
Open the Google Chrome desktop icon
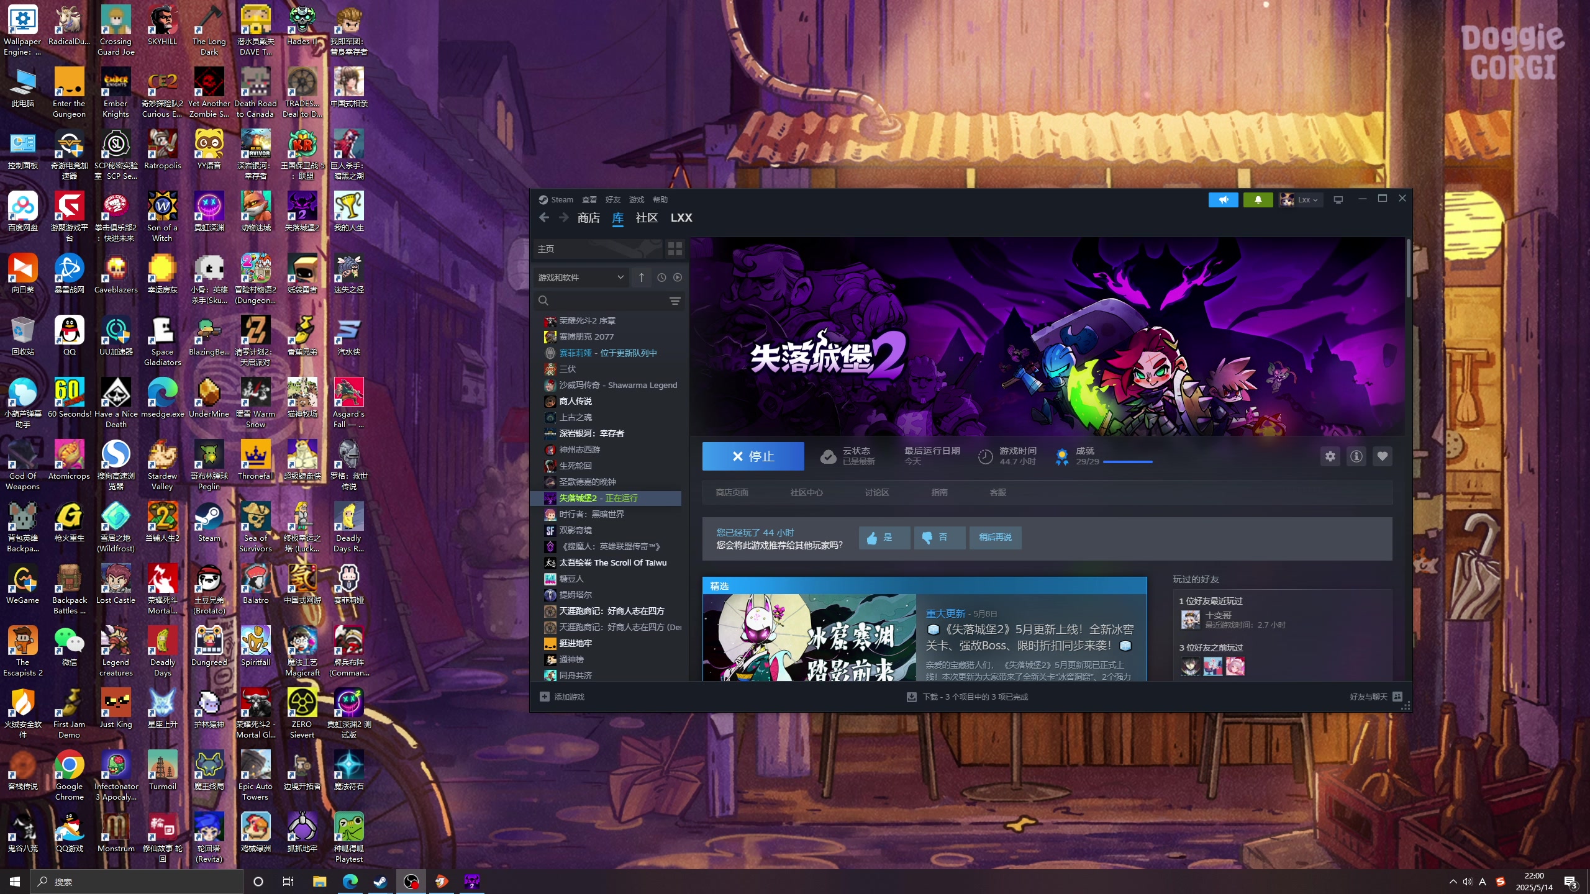click(x=69, y=776)
